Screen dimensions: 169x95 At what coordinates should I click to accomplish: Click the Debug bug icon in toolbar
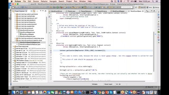(54, 7)
